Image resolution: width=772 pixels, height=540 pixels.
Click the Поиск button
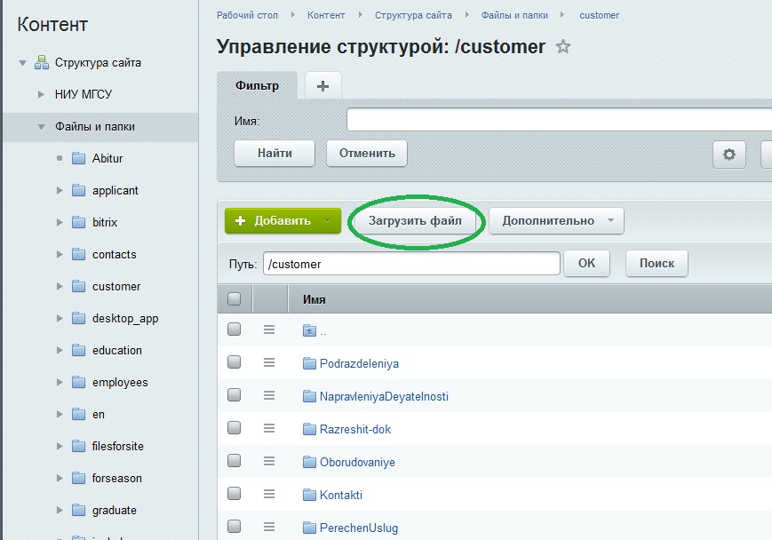pyautogui.click(x=657, y=264)
